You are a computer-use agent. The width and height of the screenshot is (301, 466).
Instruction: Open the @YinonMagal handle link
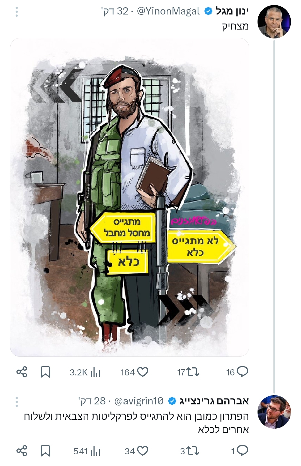[168, 11]
